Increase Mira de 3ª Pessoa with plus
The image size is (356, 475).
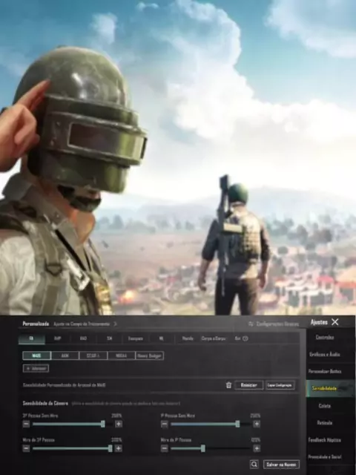click(x=119, y=448)
